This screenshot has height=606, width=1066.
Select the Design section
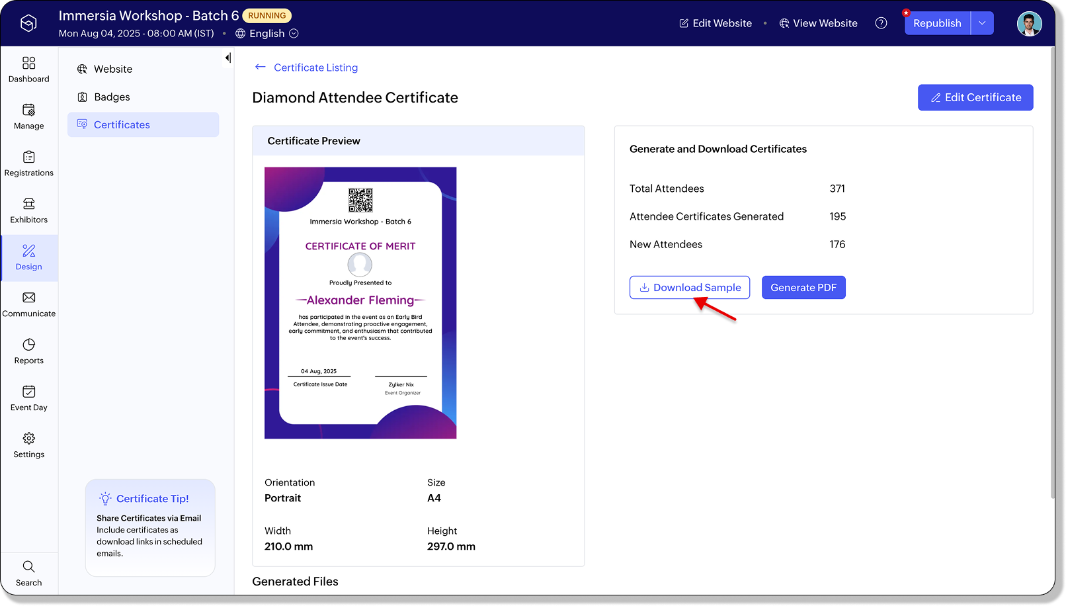[x=28, y=257]
